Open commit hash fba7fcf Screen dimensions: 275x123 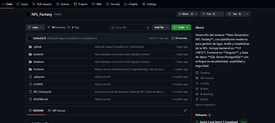pos(152,38)
